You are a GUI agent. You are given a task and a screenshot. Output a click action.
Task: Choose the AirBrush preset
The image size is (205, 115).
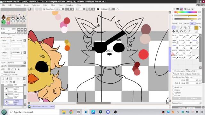click(x=182, y=52)
